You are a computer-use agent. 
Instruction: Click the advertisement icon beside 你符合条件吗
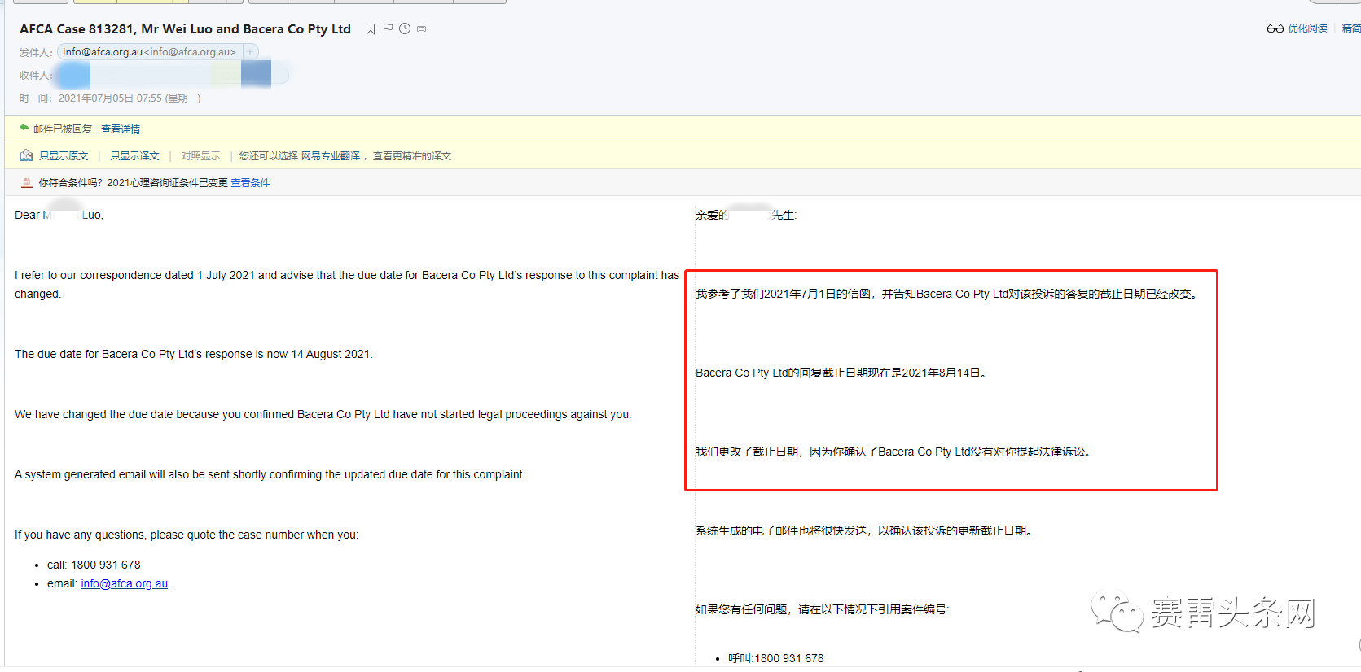click(27, 183)
